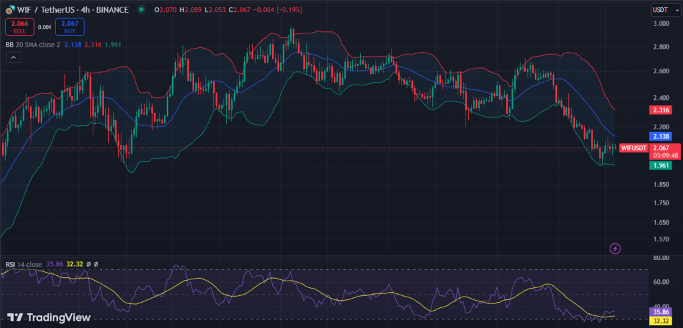Image resolution: width=683 pixels, height=328 pixels.
Task: Click the green market status indicator dot
Action: [141, 10]
